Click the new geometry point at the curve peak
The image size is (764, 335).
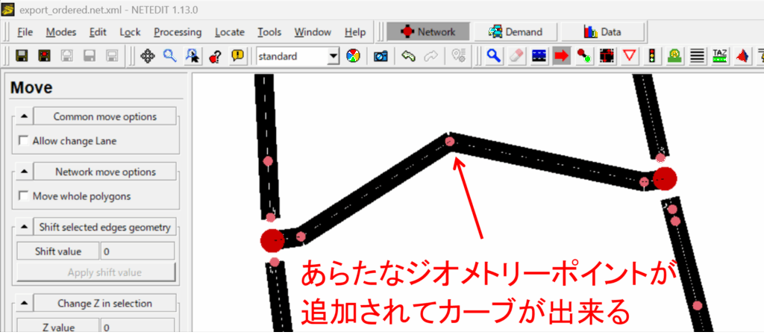(450, 142)
